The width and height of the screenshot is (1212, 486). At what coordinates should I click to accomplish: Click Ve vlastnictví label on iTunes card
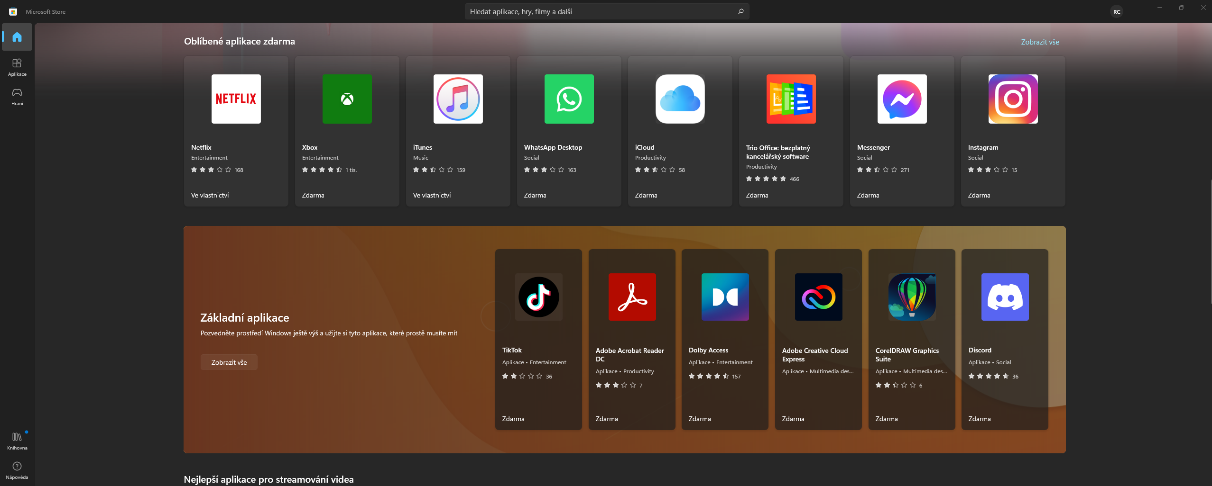click(x=432, y=195)
